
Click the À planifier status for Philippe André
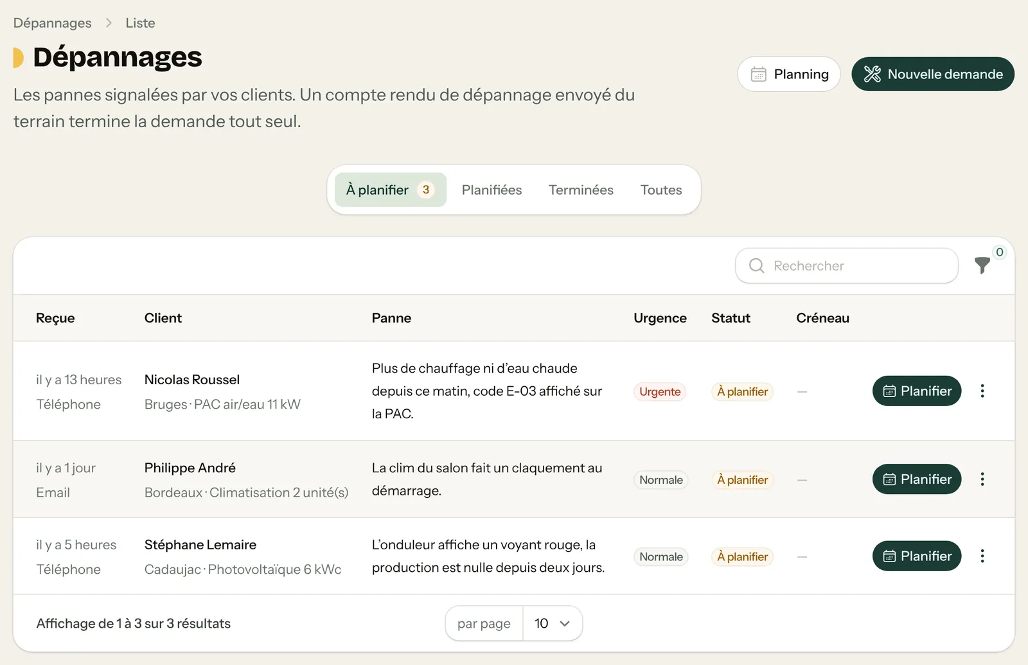point(742,480)
